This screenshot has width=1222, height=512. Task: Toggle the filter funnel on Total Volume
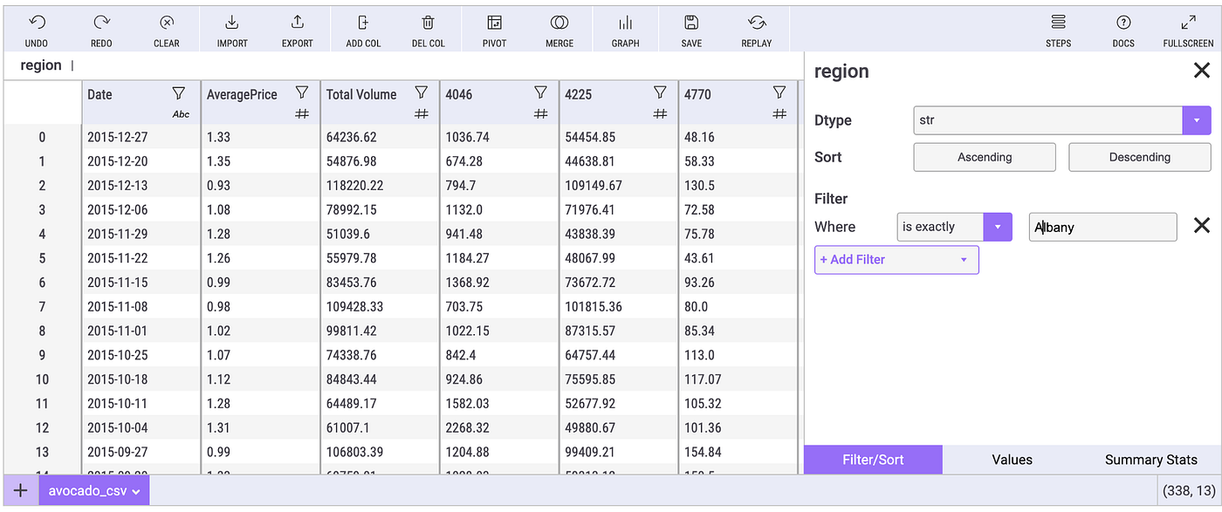pos(422,92)
